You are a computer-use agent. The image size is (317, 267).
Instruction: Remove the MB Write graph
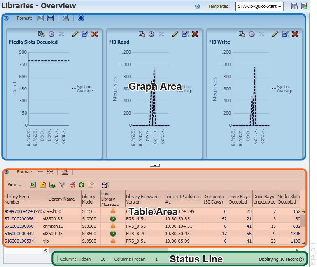295,34
